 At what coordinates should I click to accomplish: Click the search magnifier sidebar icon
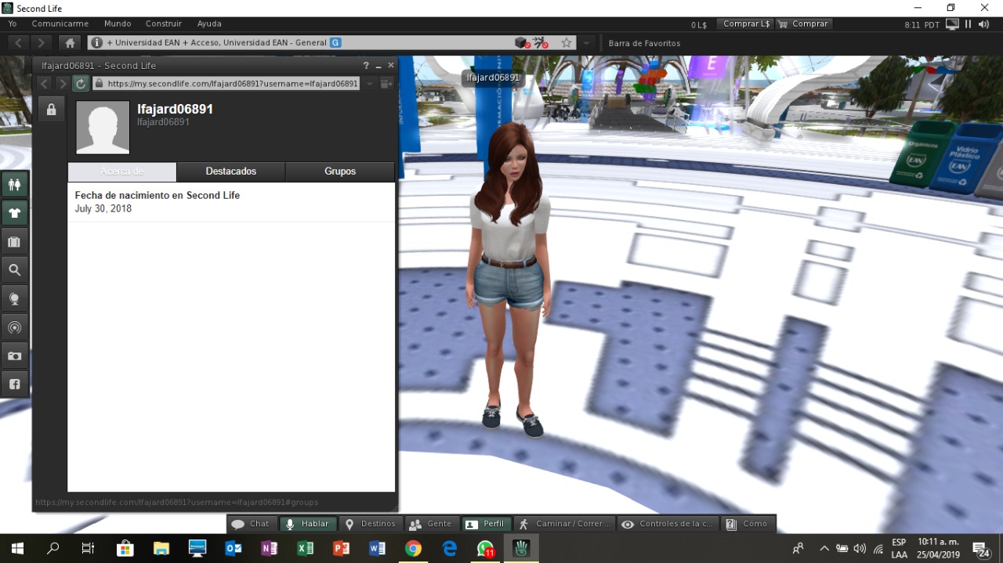[14, 270]
